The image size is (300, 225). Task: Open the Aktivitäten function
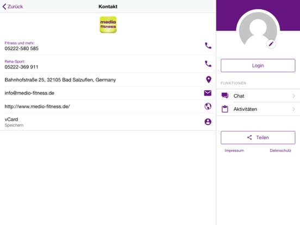(258, 109)
